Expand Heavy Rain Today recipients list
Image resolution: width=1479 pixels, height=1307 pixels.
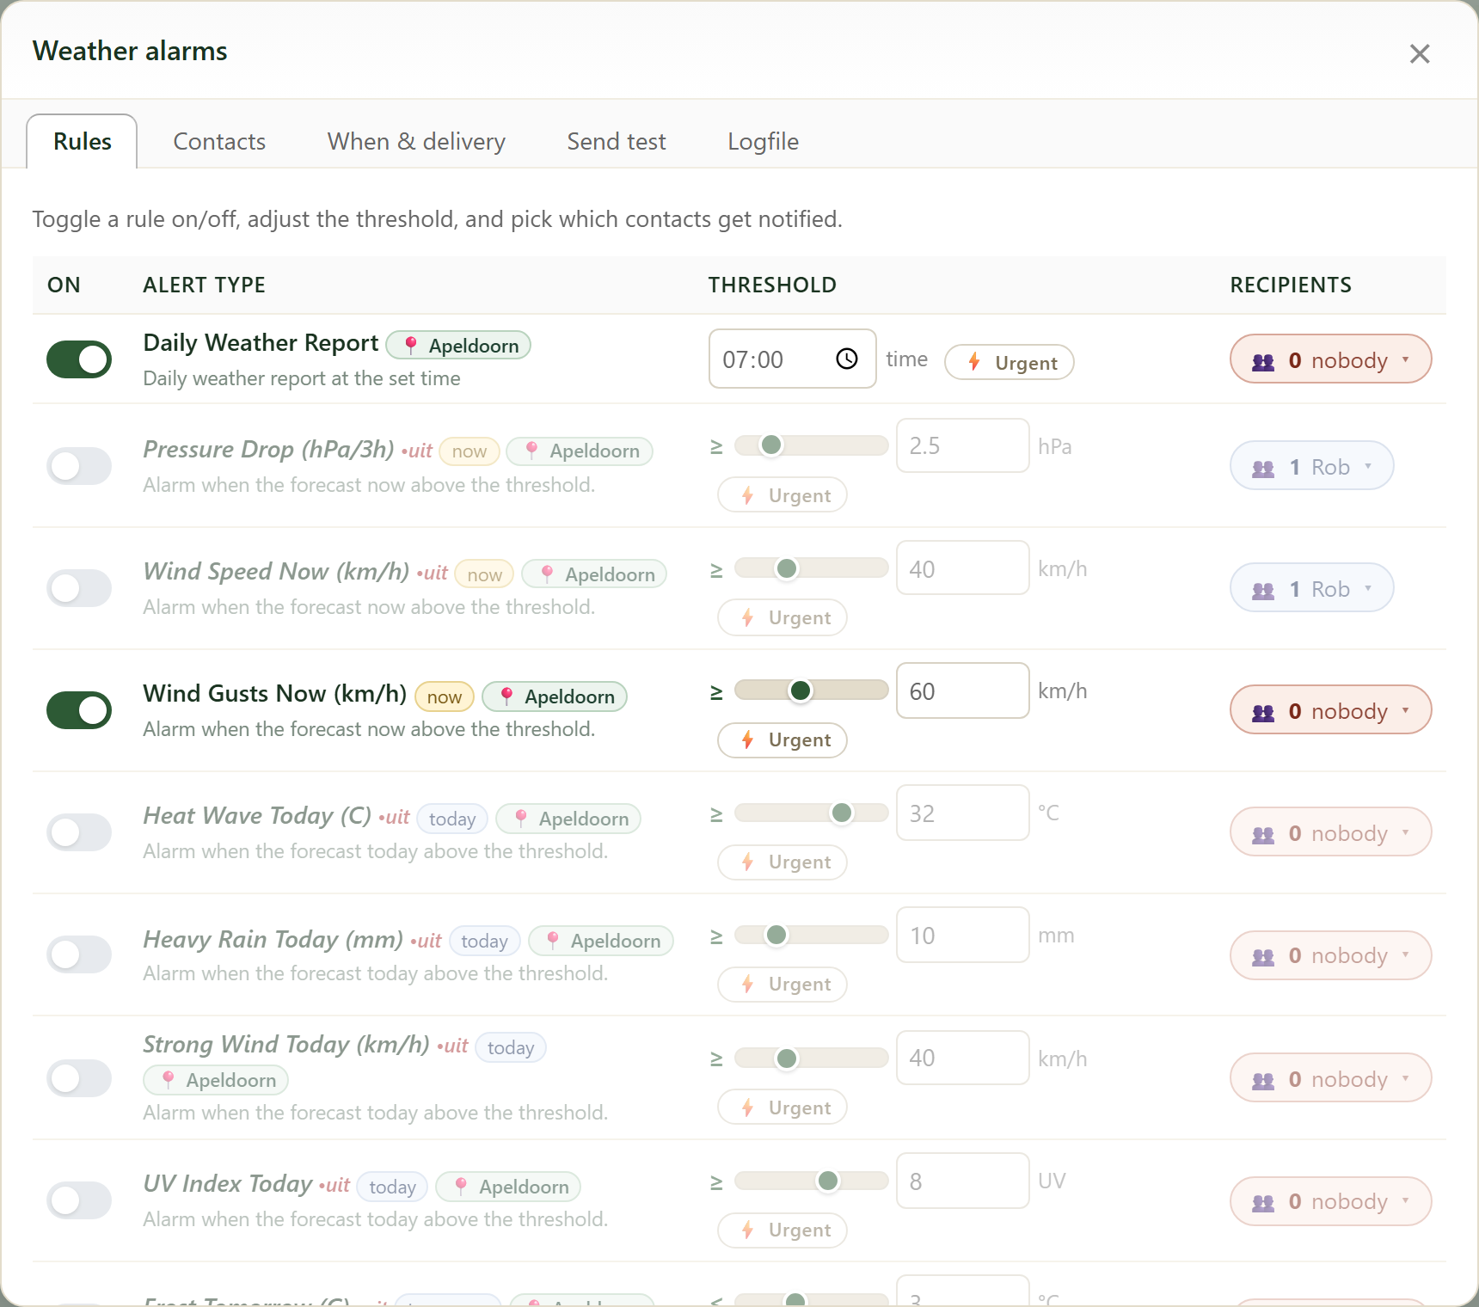1330,954
